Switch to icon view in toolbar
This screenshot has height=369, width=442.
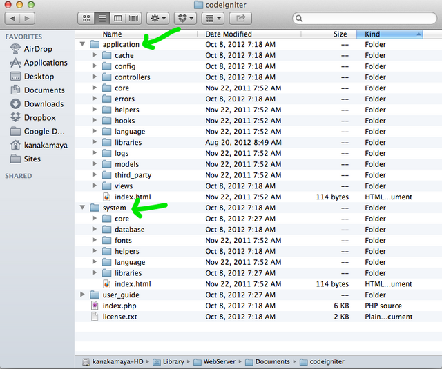86,19
